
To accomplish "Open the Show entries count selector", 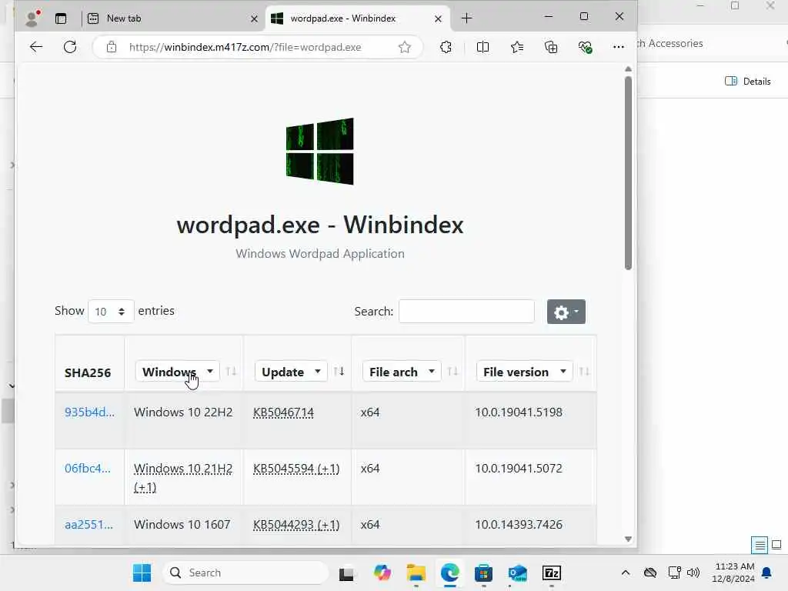I will tap(111, 312).
